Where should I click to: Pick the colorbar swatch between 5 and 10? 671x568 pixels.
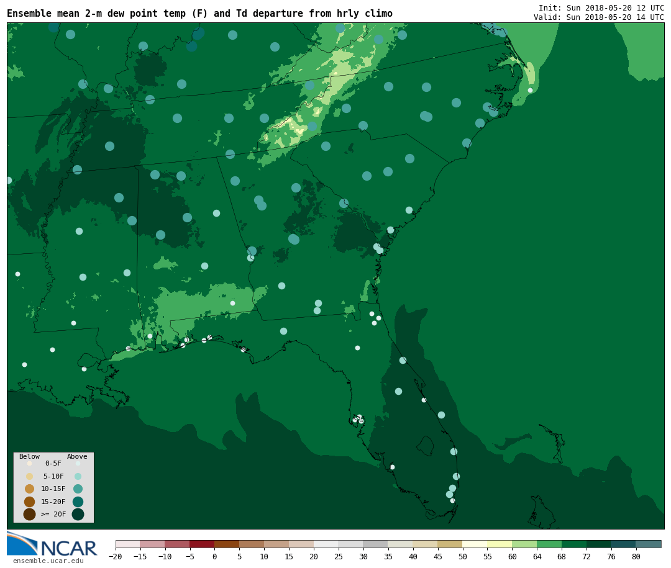point(252,544)
